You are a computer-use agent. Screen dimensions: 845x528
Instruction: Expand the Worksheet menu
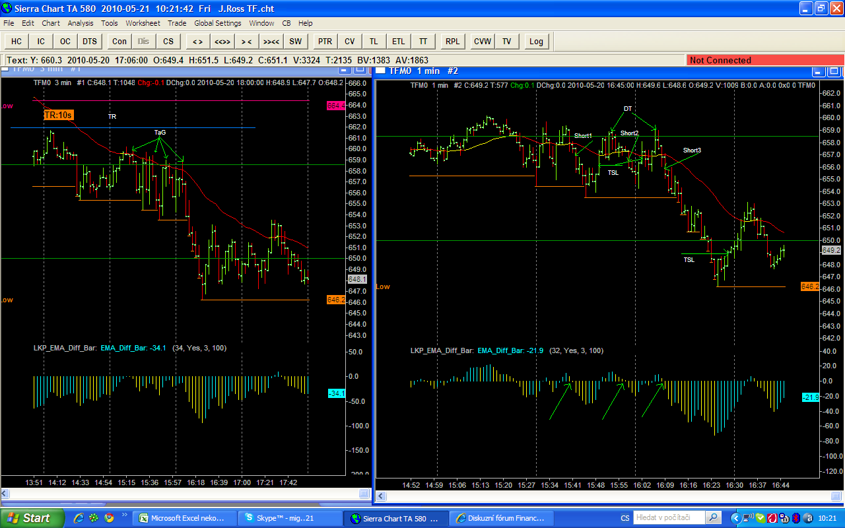[x=143, y=23]
